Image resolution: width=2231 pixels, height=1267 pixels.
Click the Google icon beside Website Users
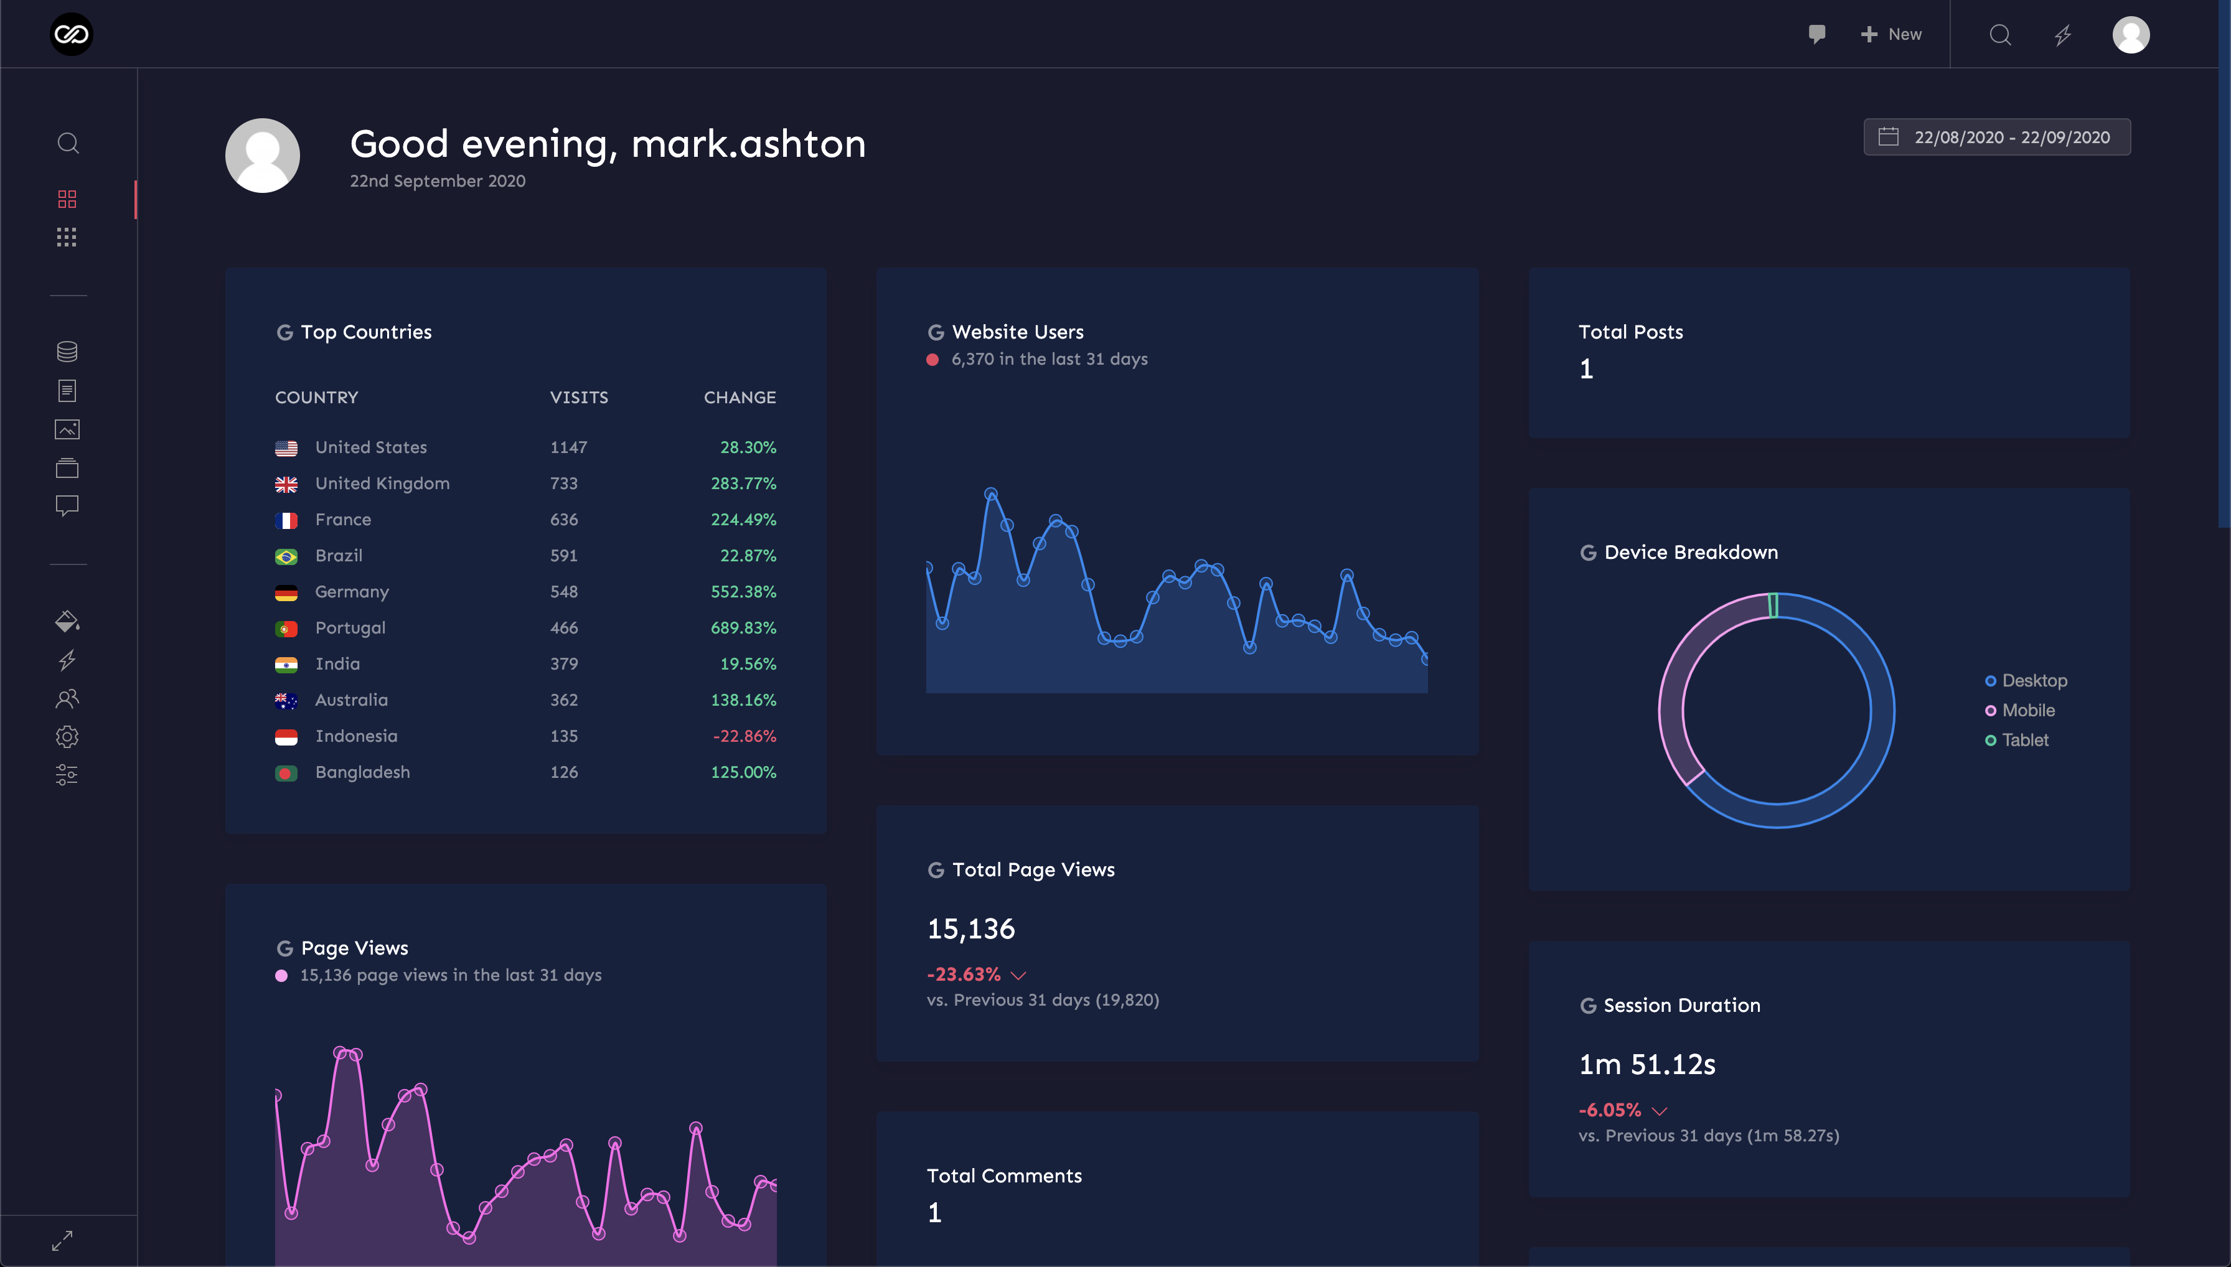[x=936, y=332]
